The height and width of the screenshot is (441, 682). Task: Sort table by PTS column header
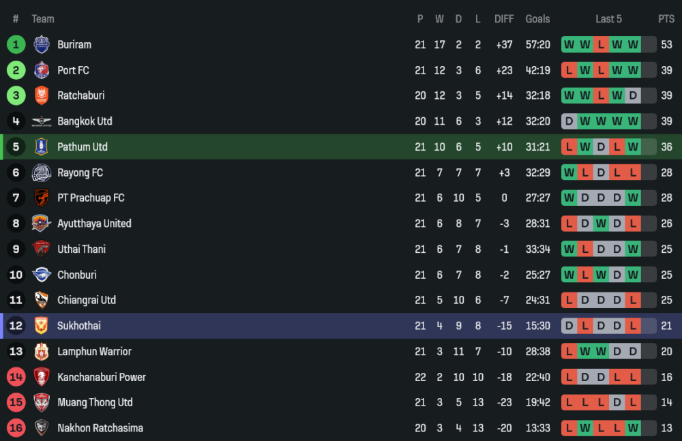666,19
